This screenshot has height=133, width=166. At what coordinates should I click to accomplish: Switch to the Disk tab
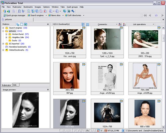click(x=15, y=85)
